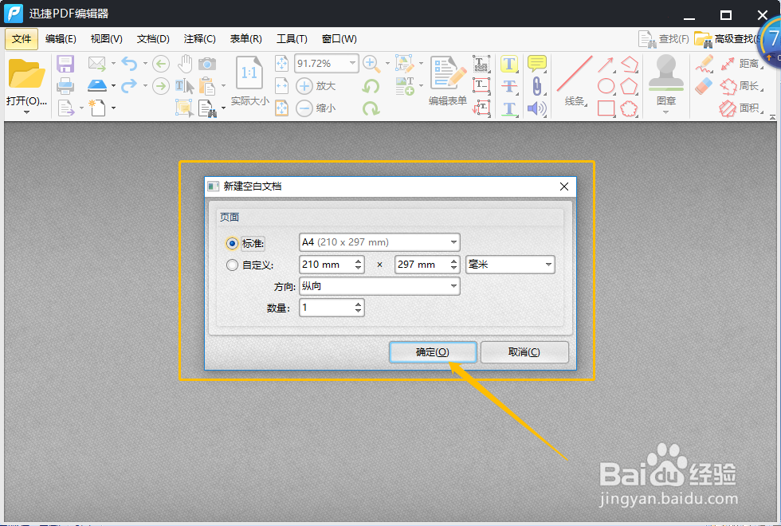Click the 确定(O) confirm button
Screen dimensions: 781x526
433,351
